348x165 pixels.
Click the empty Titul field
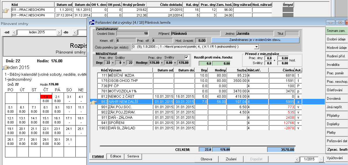[292, 34]
